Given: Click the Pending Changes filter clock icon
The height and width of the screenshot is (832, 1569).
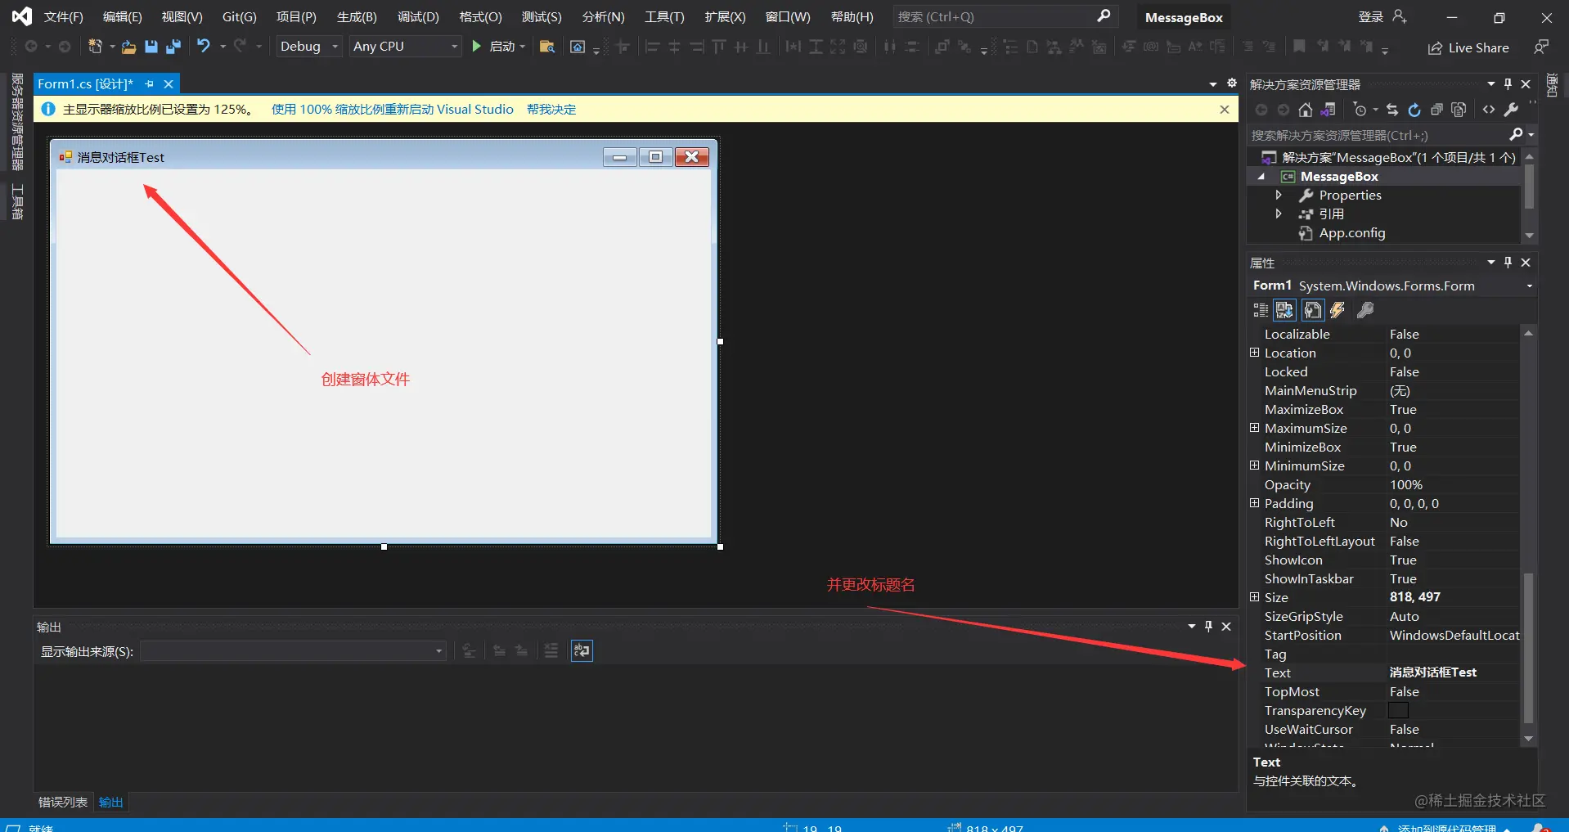Looking at the screenshot, I should 1360,110.
